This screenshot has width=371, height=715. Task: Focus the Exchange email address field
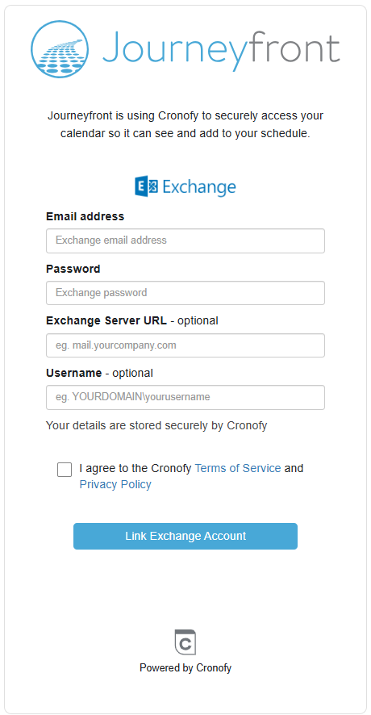pyautogui.click(x=185, y=240)
